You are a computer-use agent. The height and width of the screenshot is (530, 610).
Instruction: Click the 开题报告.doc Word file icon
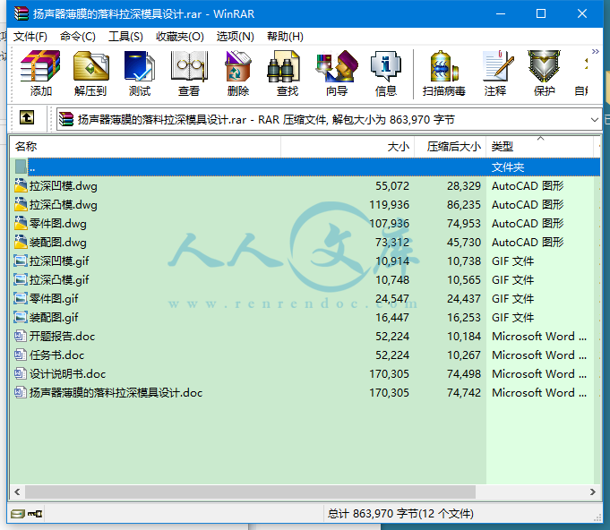(x=21, y=336)
